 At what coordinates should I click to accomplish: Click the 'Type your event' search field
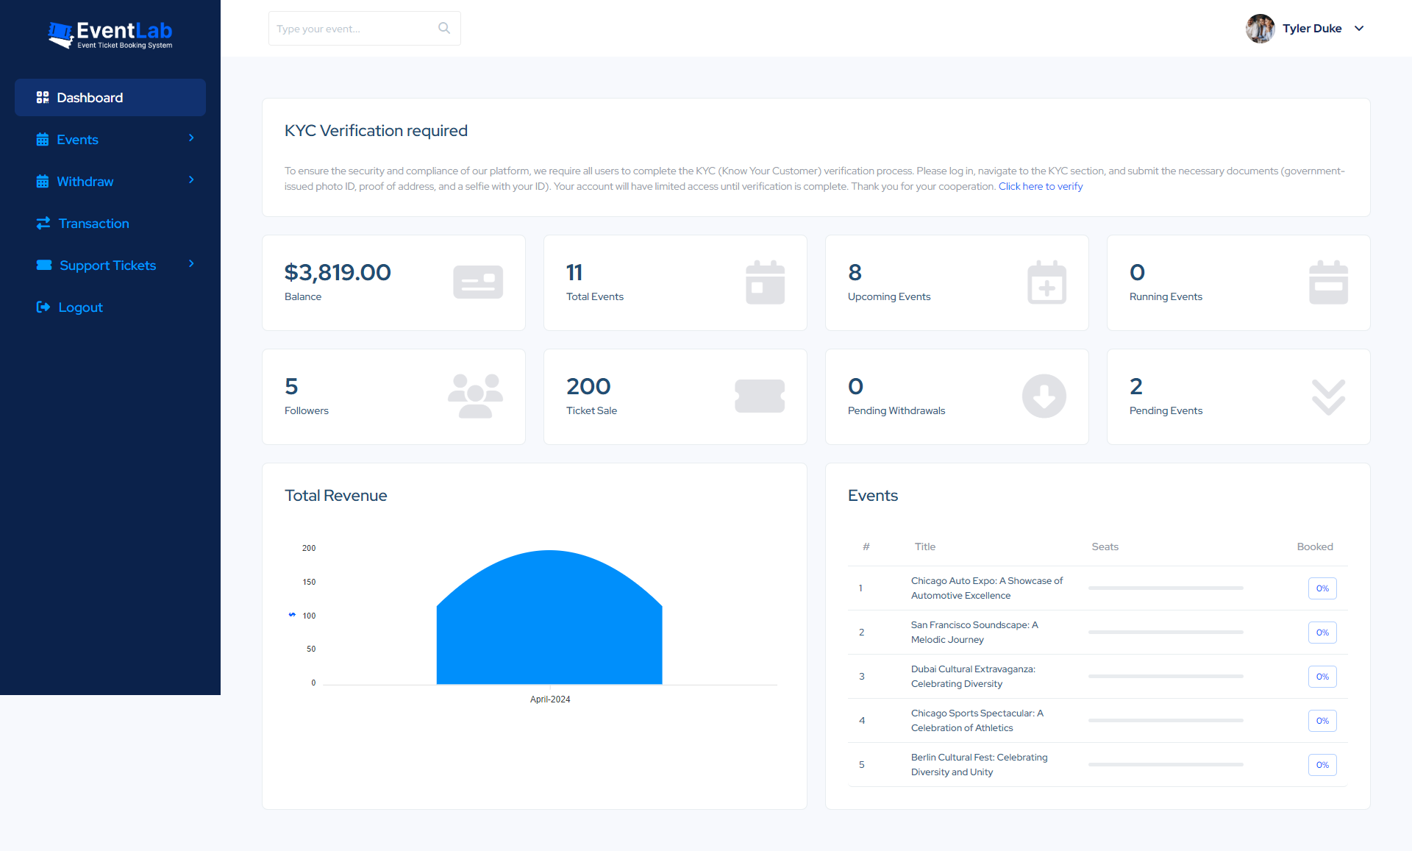[353, 28]
